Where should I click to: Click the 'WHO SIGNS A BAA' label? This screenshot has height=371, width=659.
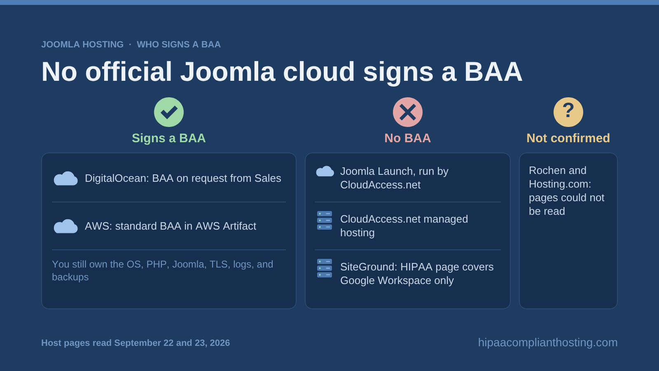point(179,45)
